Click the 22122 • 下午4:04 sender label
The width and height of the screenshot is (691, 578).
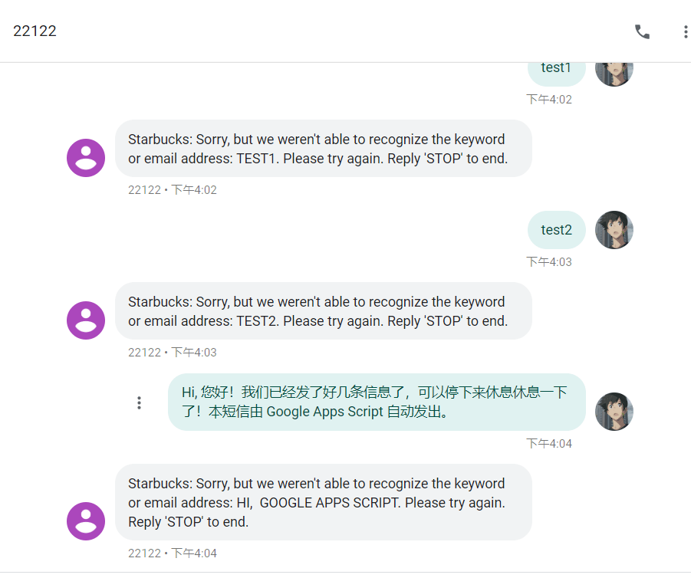coord(173,553)
